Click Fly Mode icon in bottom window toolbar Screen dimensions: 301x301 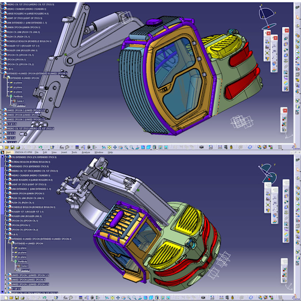107,298
